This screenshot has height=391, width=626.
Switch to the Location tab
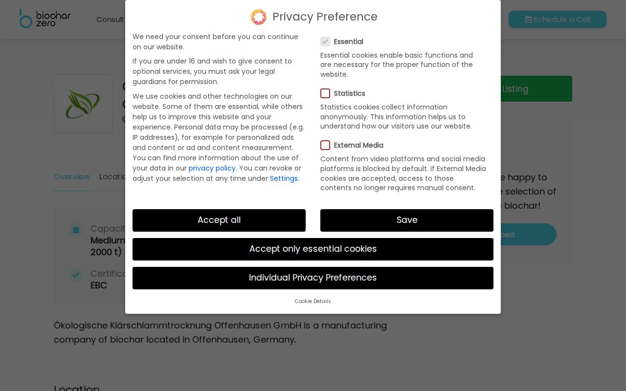[112, 177]
